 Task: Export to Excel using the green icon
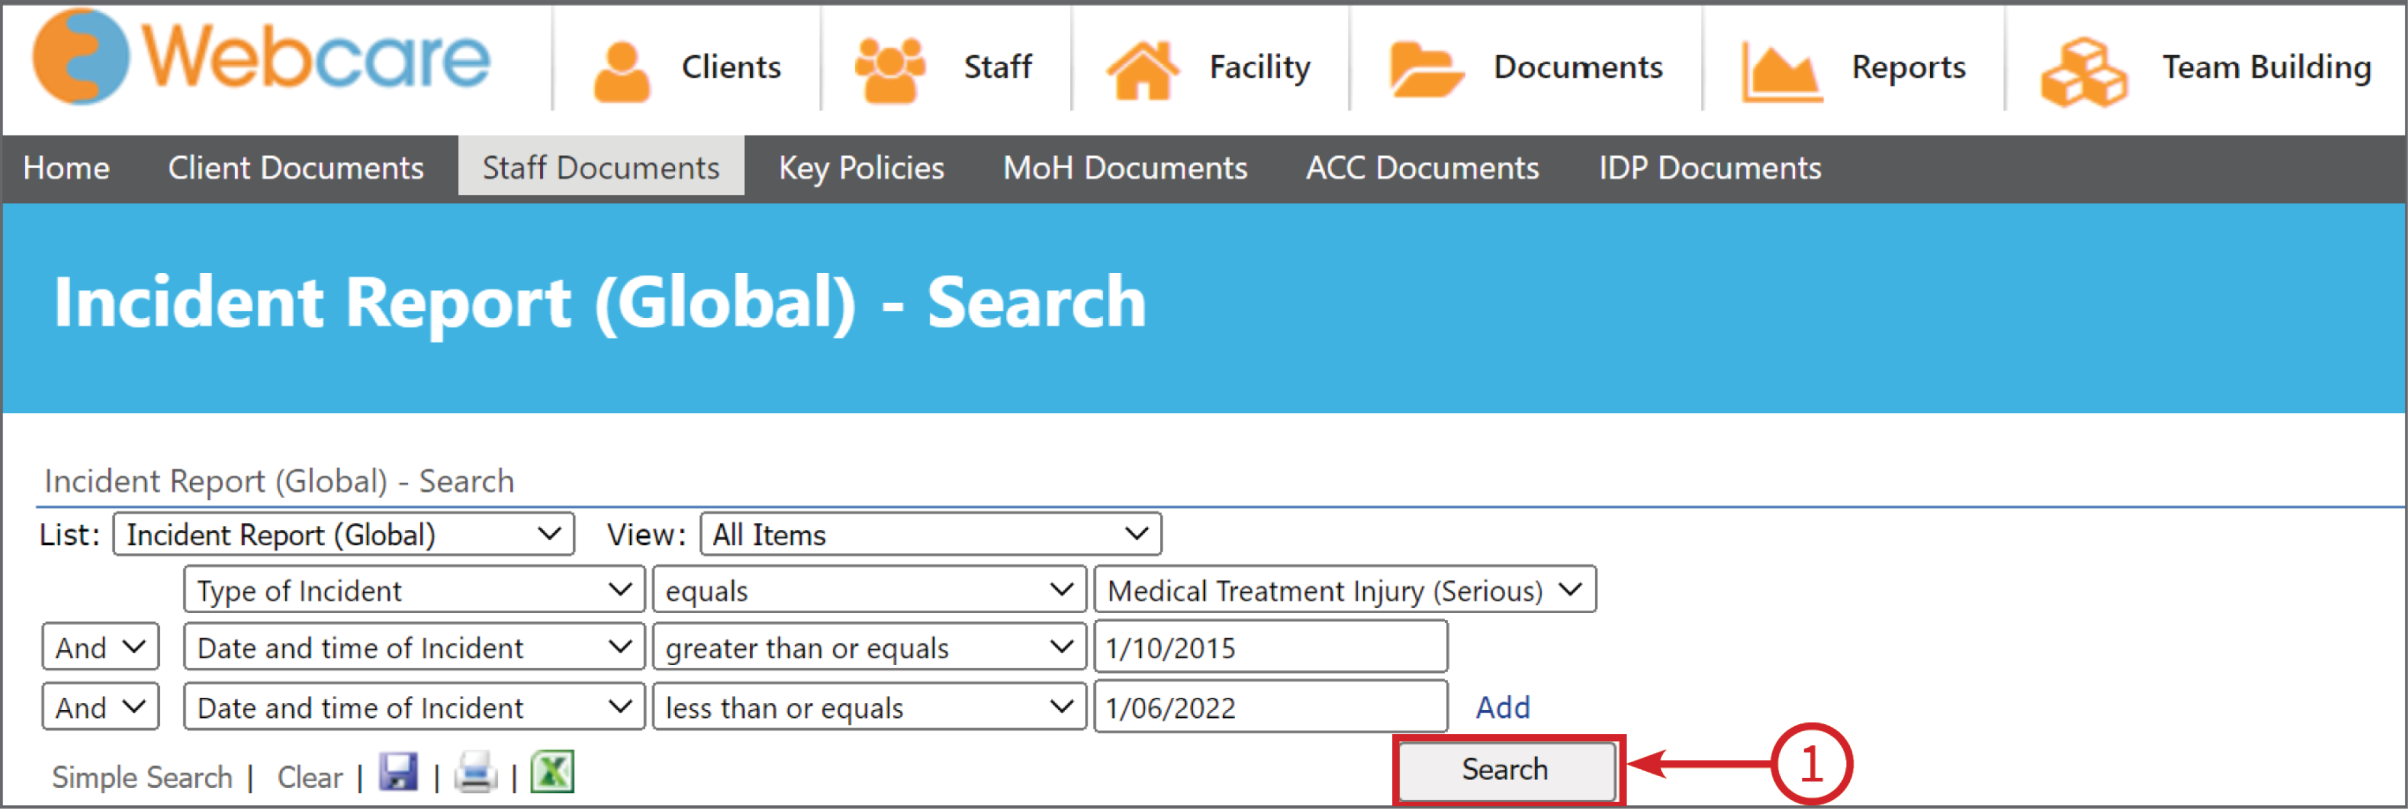(x=552, y=772)
